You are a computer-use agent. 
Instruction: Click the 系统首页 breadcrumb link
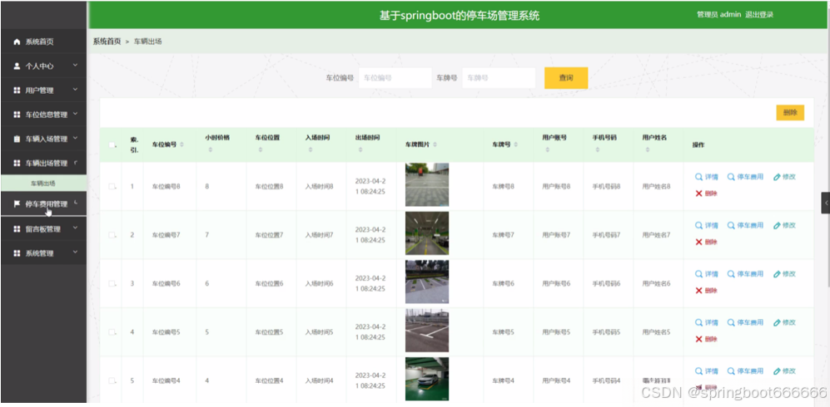click(x=107, y=42)
